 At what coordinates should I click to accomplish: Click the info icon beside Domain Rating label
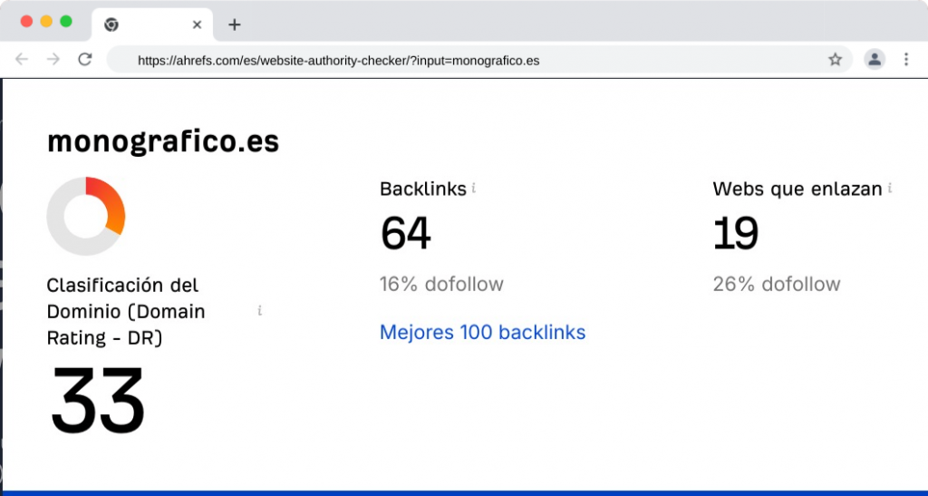(259, 310)
